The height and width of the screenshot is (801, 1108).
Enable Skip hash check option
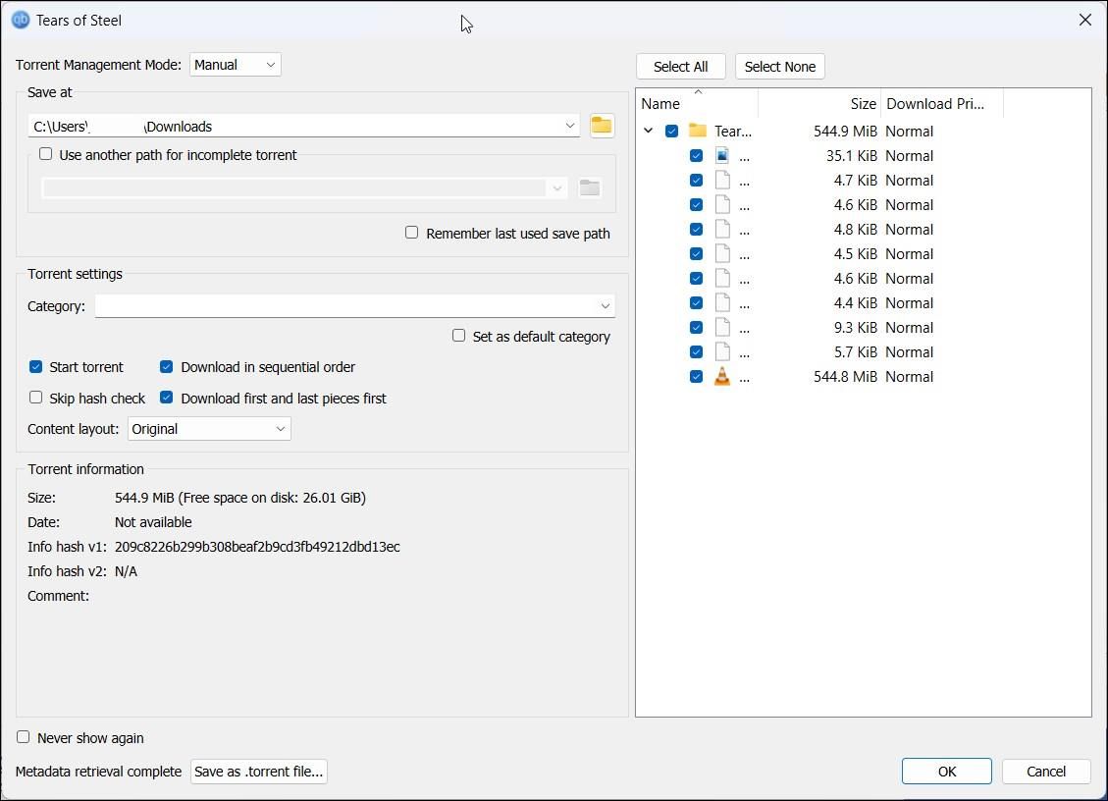click(36, 398)
